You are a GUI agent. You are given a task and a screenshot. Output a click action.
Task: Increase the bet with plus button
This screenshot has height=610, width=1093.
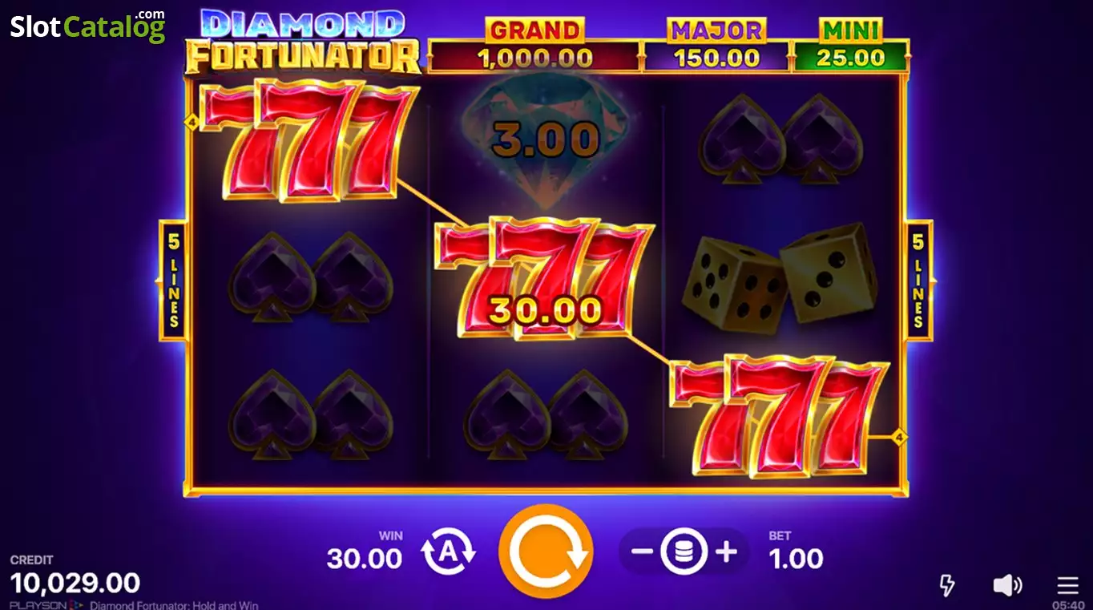pyautogui.click(x=726, y=551)
